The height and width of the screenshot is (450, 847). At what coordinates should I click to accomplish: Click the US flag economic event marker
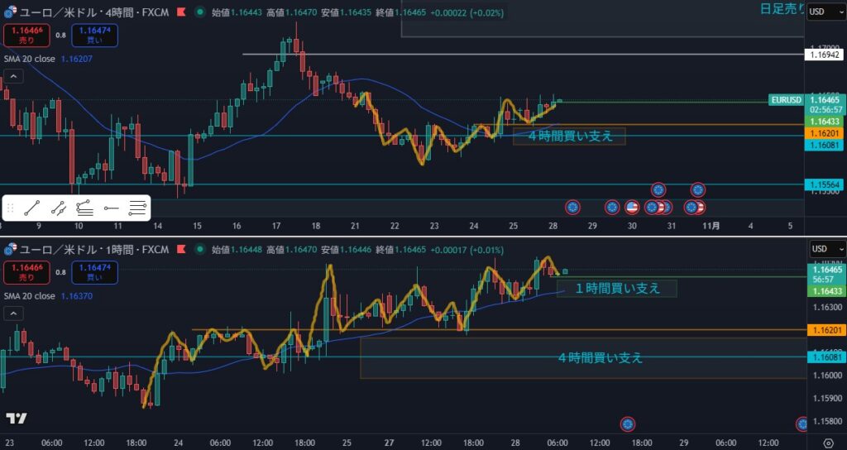tap(632, 206)
